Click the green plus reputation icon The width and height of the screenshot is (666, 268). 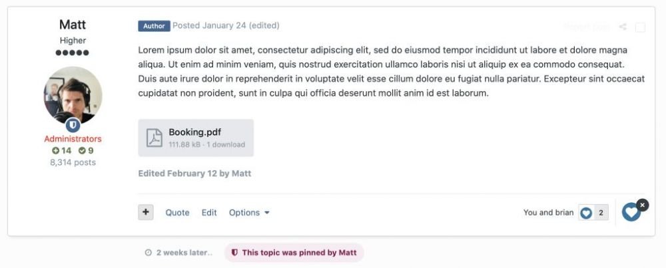pyautogui.click(x=55, y=151)
